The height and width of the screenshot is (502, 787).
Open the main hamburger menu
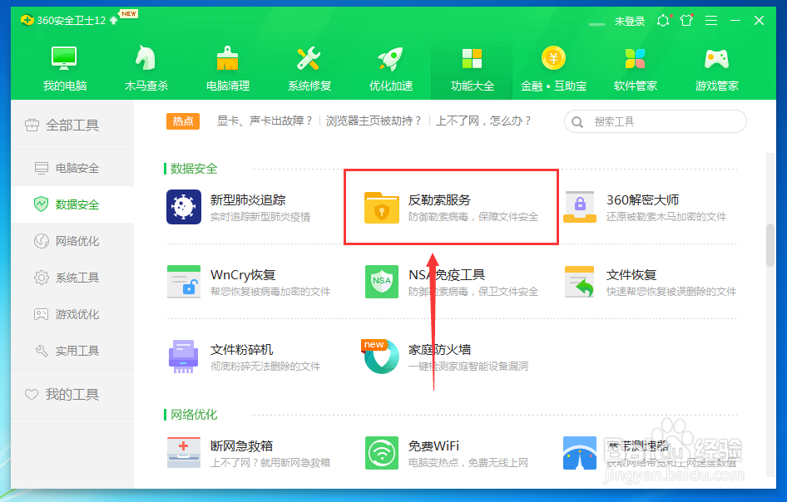tap(711, 21)
